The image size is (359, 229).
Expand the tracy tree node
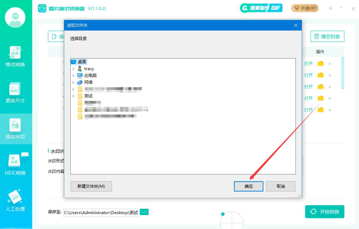coord(73,69)
